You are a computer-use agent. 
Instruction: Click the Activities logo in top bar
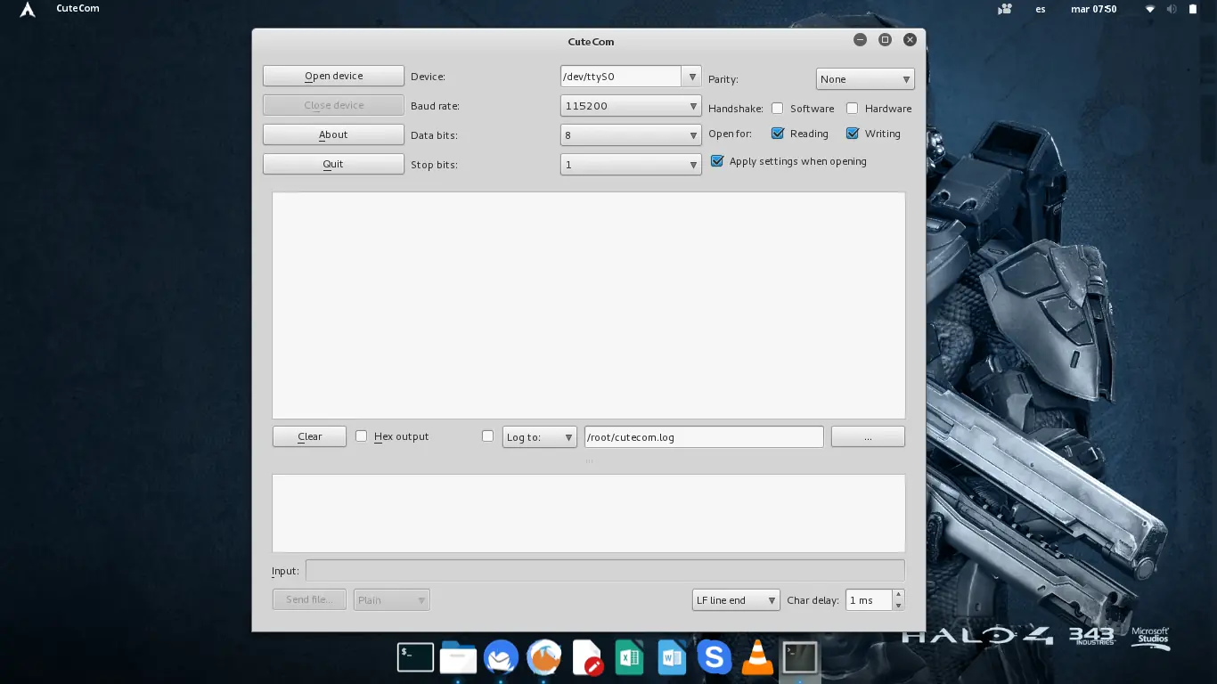pos(28,9)
